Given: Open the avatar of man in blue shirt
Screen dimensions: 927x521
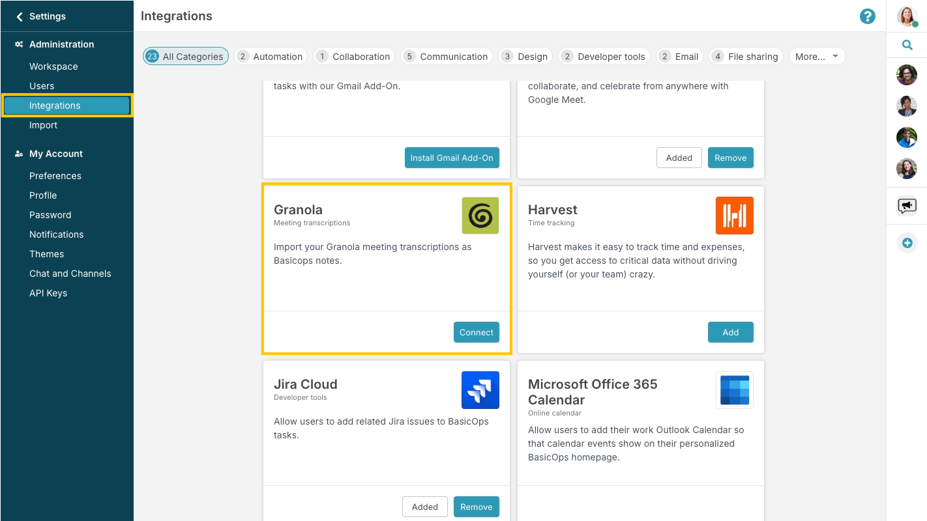Looking at the screenshot, I should click(x=907, y=137).
